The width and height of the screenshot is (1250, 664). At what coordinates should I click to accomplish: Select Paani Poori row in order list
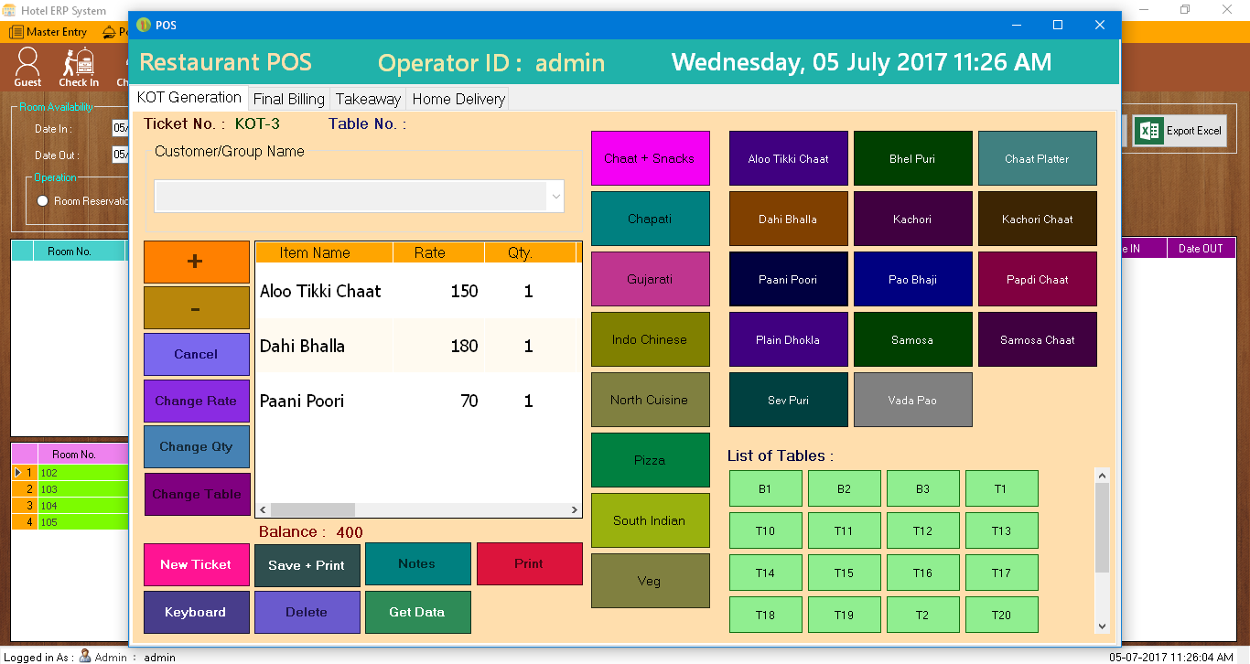418,401
